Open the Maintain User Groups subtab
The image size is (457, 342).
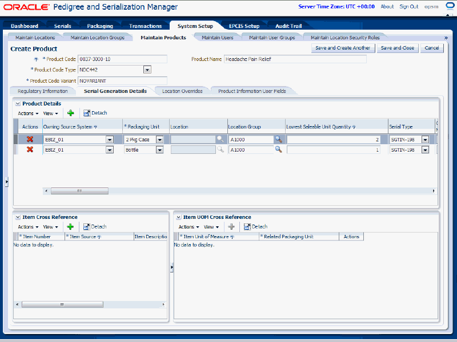pyautogui.click(x=272, y=38)
